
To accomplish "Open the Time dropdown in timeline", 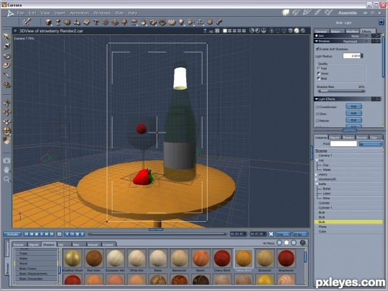I will [x=283, y=234].
